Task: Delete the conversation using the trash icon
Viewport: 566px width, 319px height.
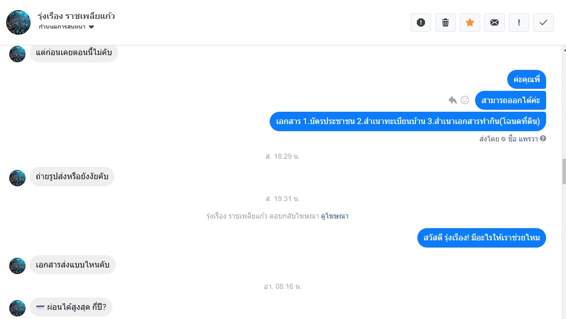Action: 445,22
